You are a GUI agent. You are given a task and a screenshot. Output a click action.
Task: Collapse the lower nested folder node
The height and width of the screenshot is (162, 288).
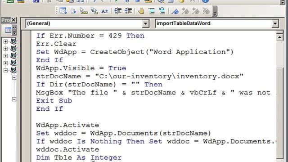(14, 99)
